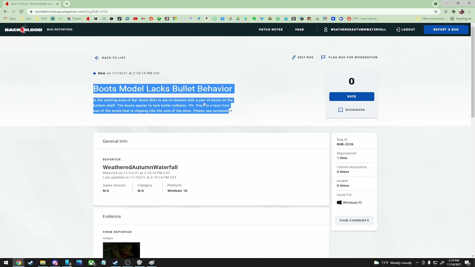Open the Windows Start menu
This screenshot has width=475, height=267.
tap(6, 263)
